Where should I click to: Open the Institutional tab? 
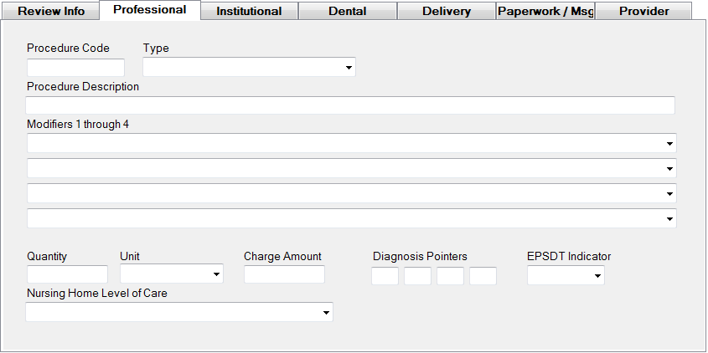[x=249, y=11]
